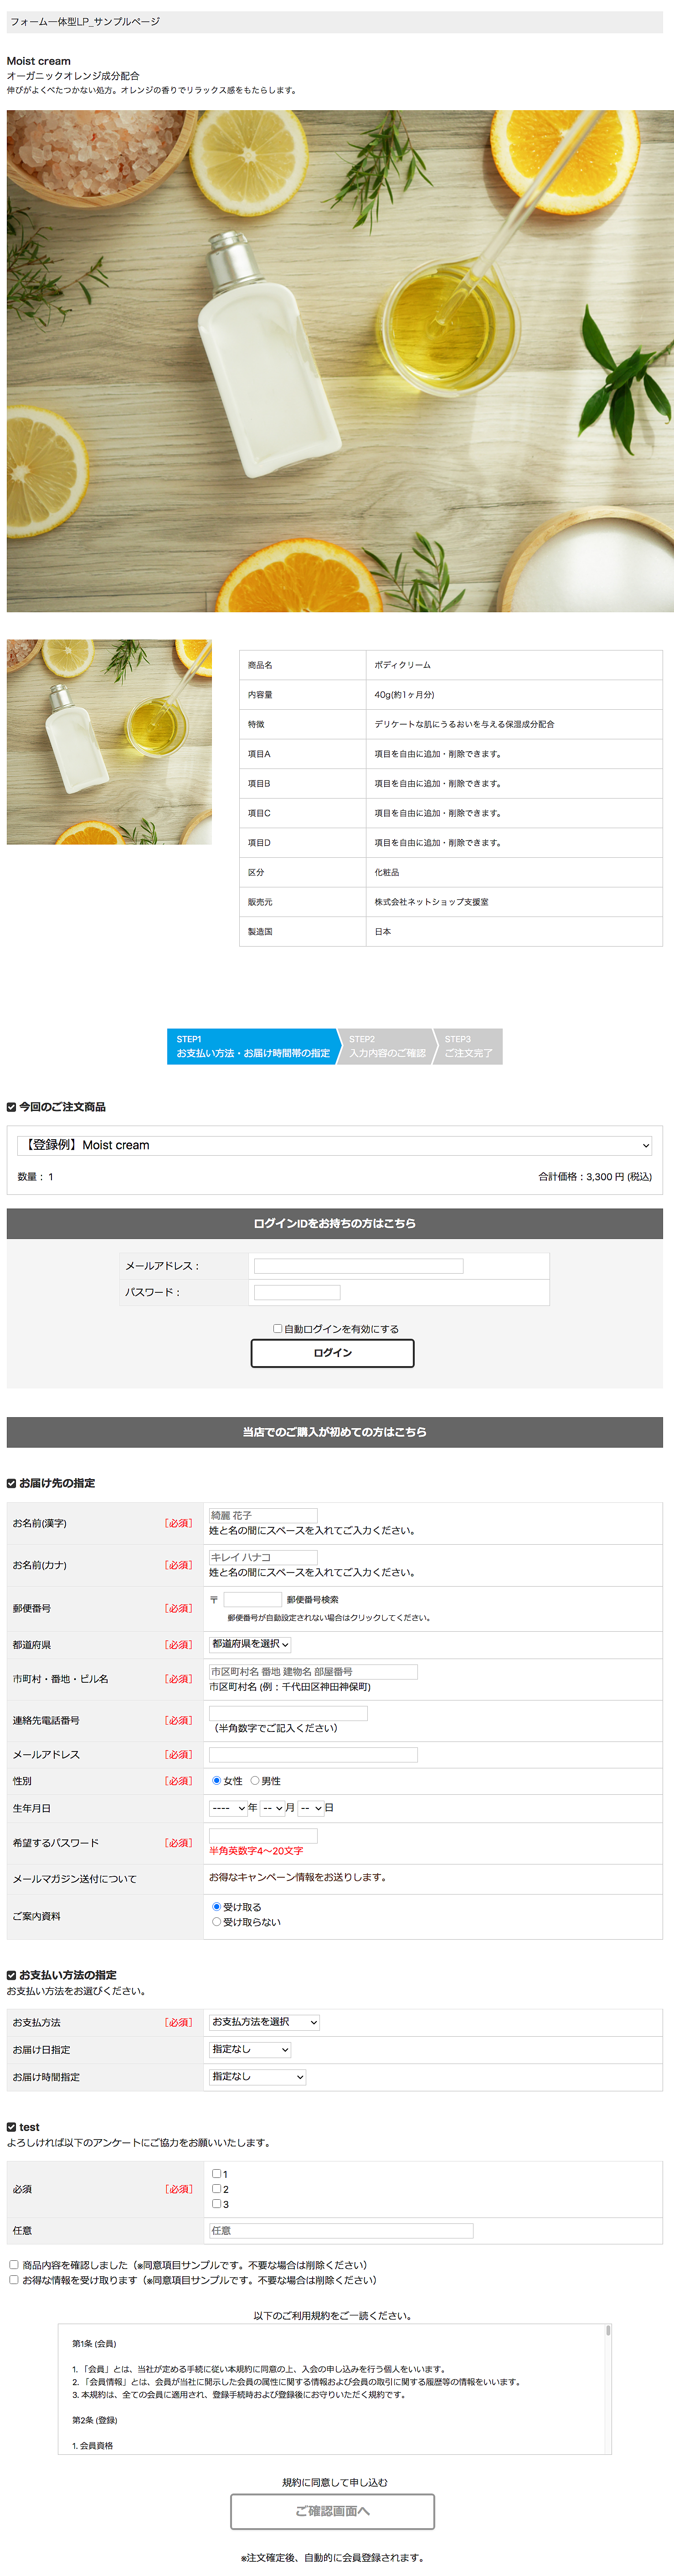Open お届け日指定 delivery date dropdown
This screenshot has height=2576, width=674.
coord(250,2049)
